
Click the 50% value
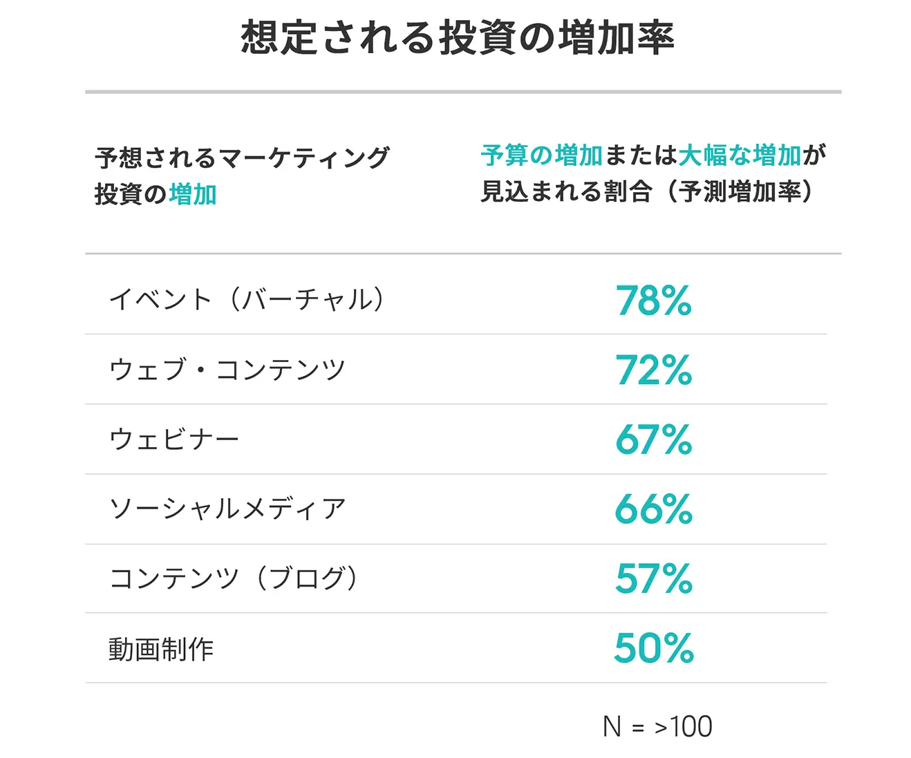653,648
